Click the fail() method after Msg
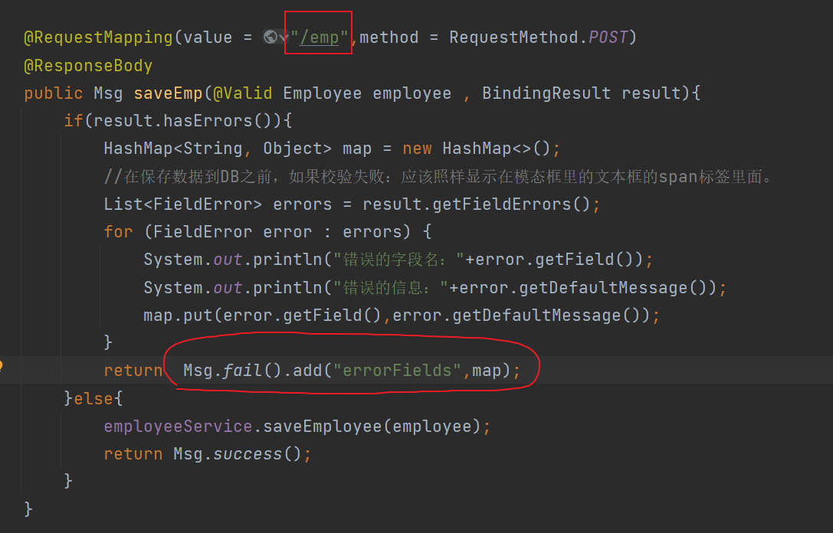 tap(252, 371)
